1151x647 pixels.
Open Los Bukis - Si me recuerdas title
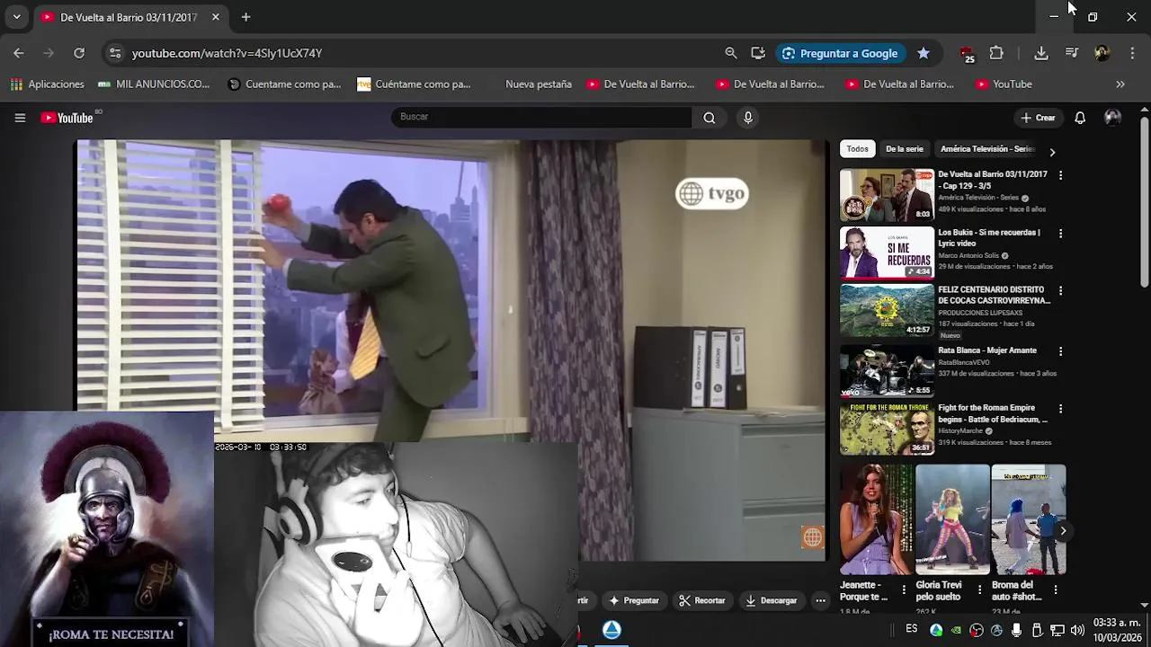[989, 237]
